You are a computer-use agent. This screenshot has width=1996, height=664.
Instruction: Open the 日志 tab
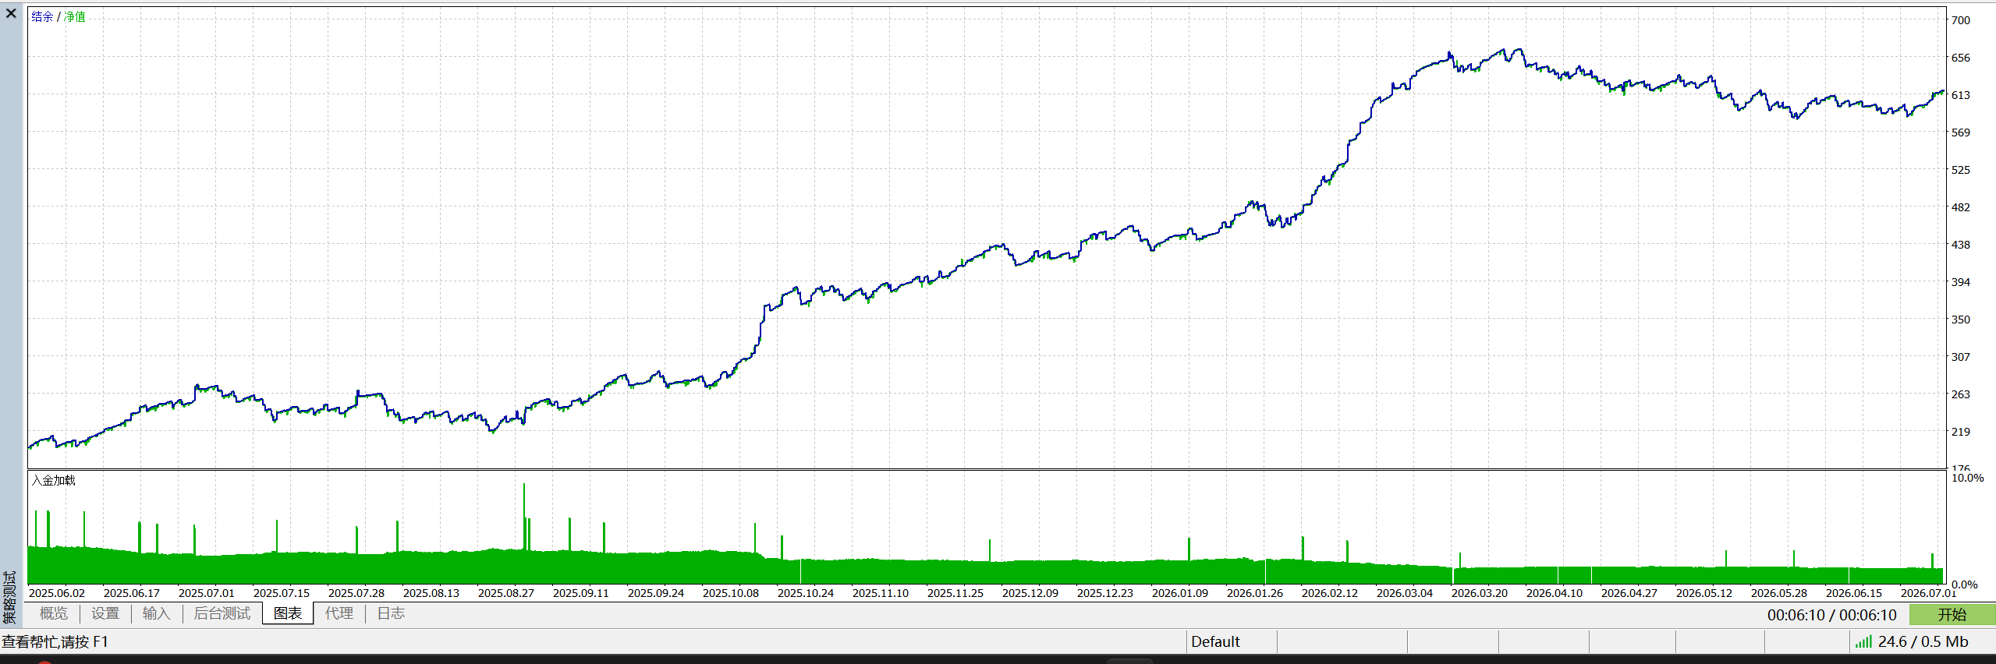pos(391,613)
